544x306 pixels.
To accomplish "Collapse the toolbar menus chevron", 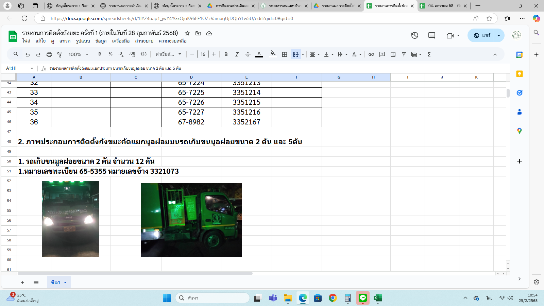I will click(495, 54).
